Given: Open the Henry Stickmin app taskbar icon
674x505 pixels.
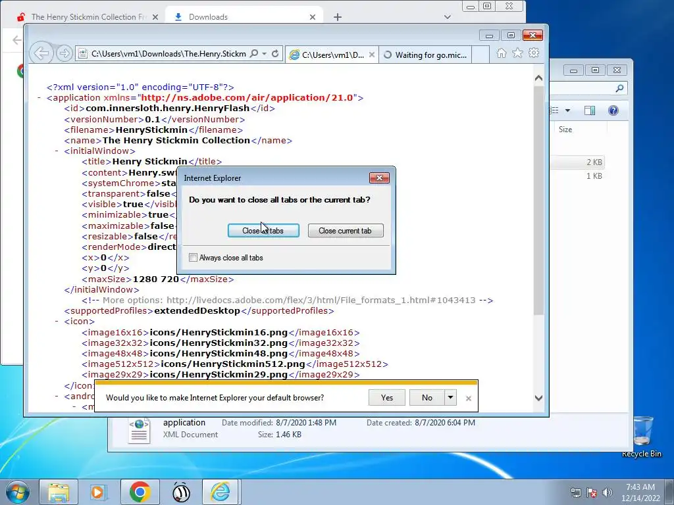Looking at the screenshot, I should coord(182,492).
